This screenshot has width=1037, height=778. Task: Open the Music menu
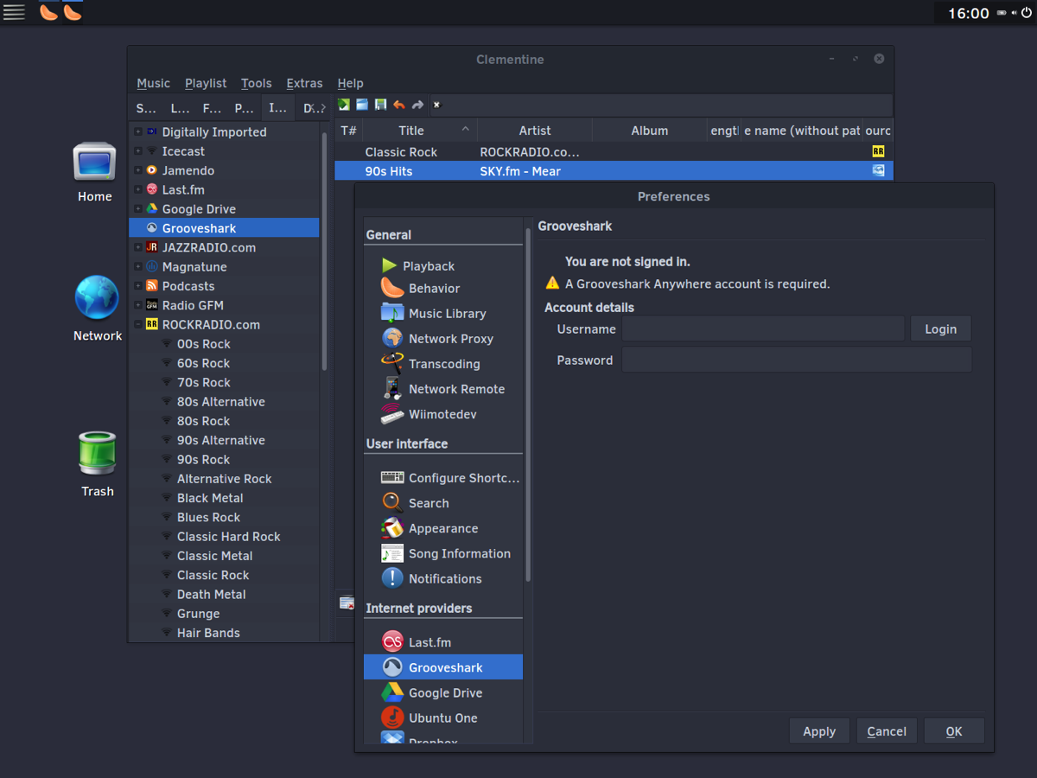(x=154, y=83)
